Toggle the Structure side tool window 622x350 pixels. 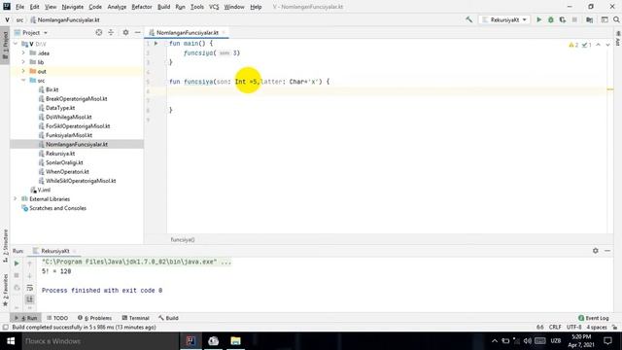[5, 245]
